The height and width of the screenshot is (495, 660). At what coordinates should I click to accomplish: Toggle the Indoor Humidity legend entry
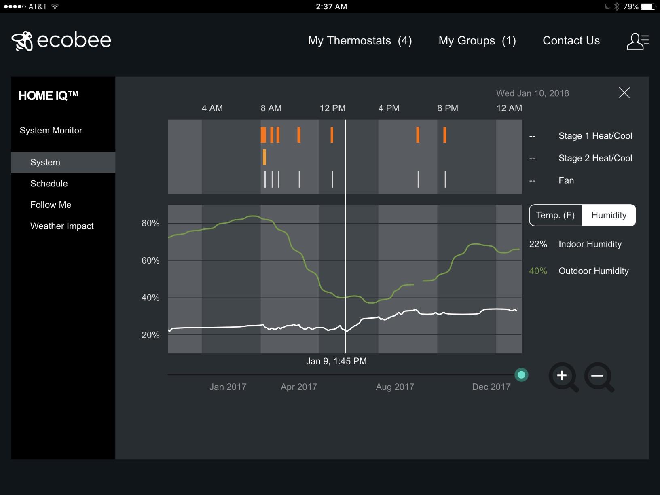(590, 244)
